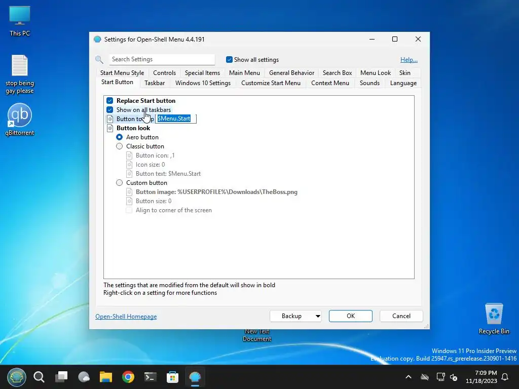Select Classic button radio option
The image size is (519, 389).
[119, 146]
